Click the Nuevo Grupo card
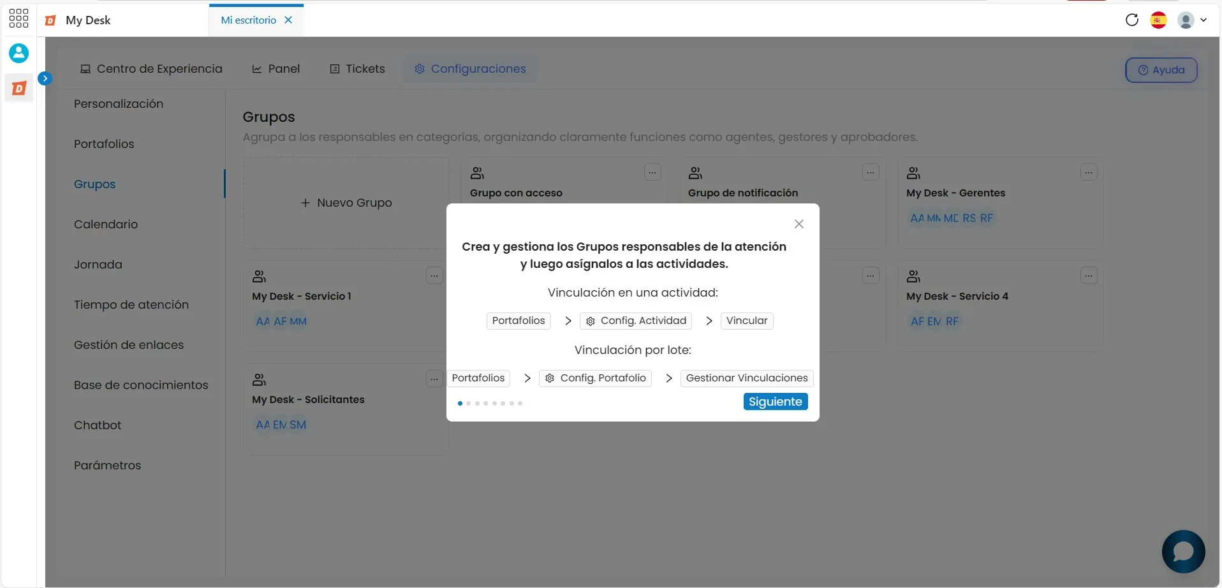 346,203
